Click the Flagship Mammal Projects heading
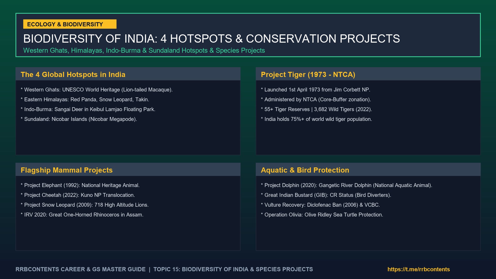496x279 pixels. pos(67,170)
